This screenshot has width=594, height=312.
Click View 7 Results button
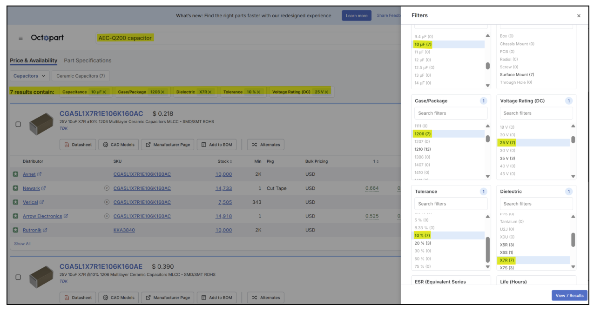point(569,296)
